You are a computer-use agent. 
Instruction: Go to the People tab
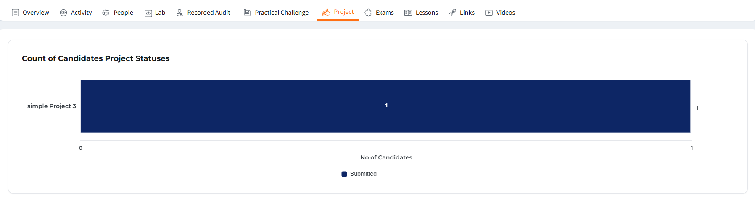coord(123,13)
